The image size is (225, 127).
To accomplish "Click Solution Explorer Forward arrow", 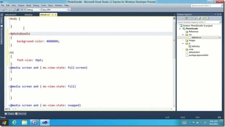I will click(x=182, y=18).
